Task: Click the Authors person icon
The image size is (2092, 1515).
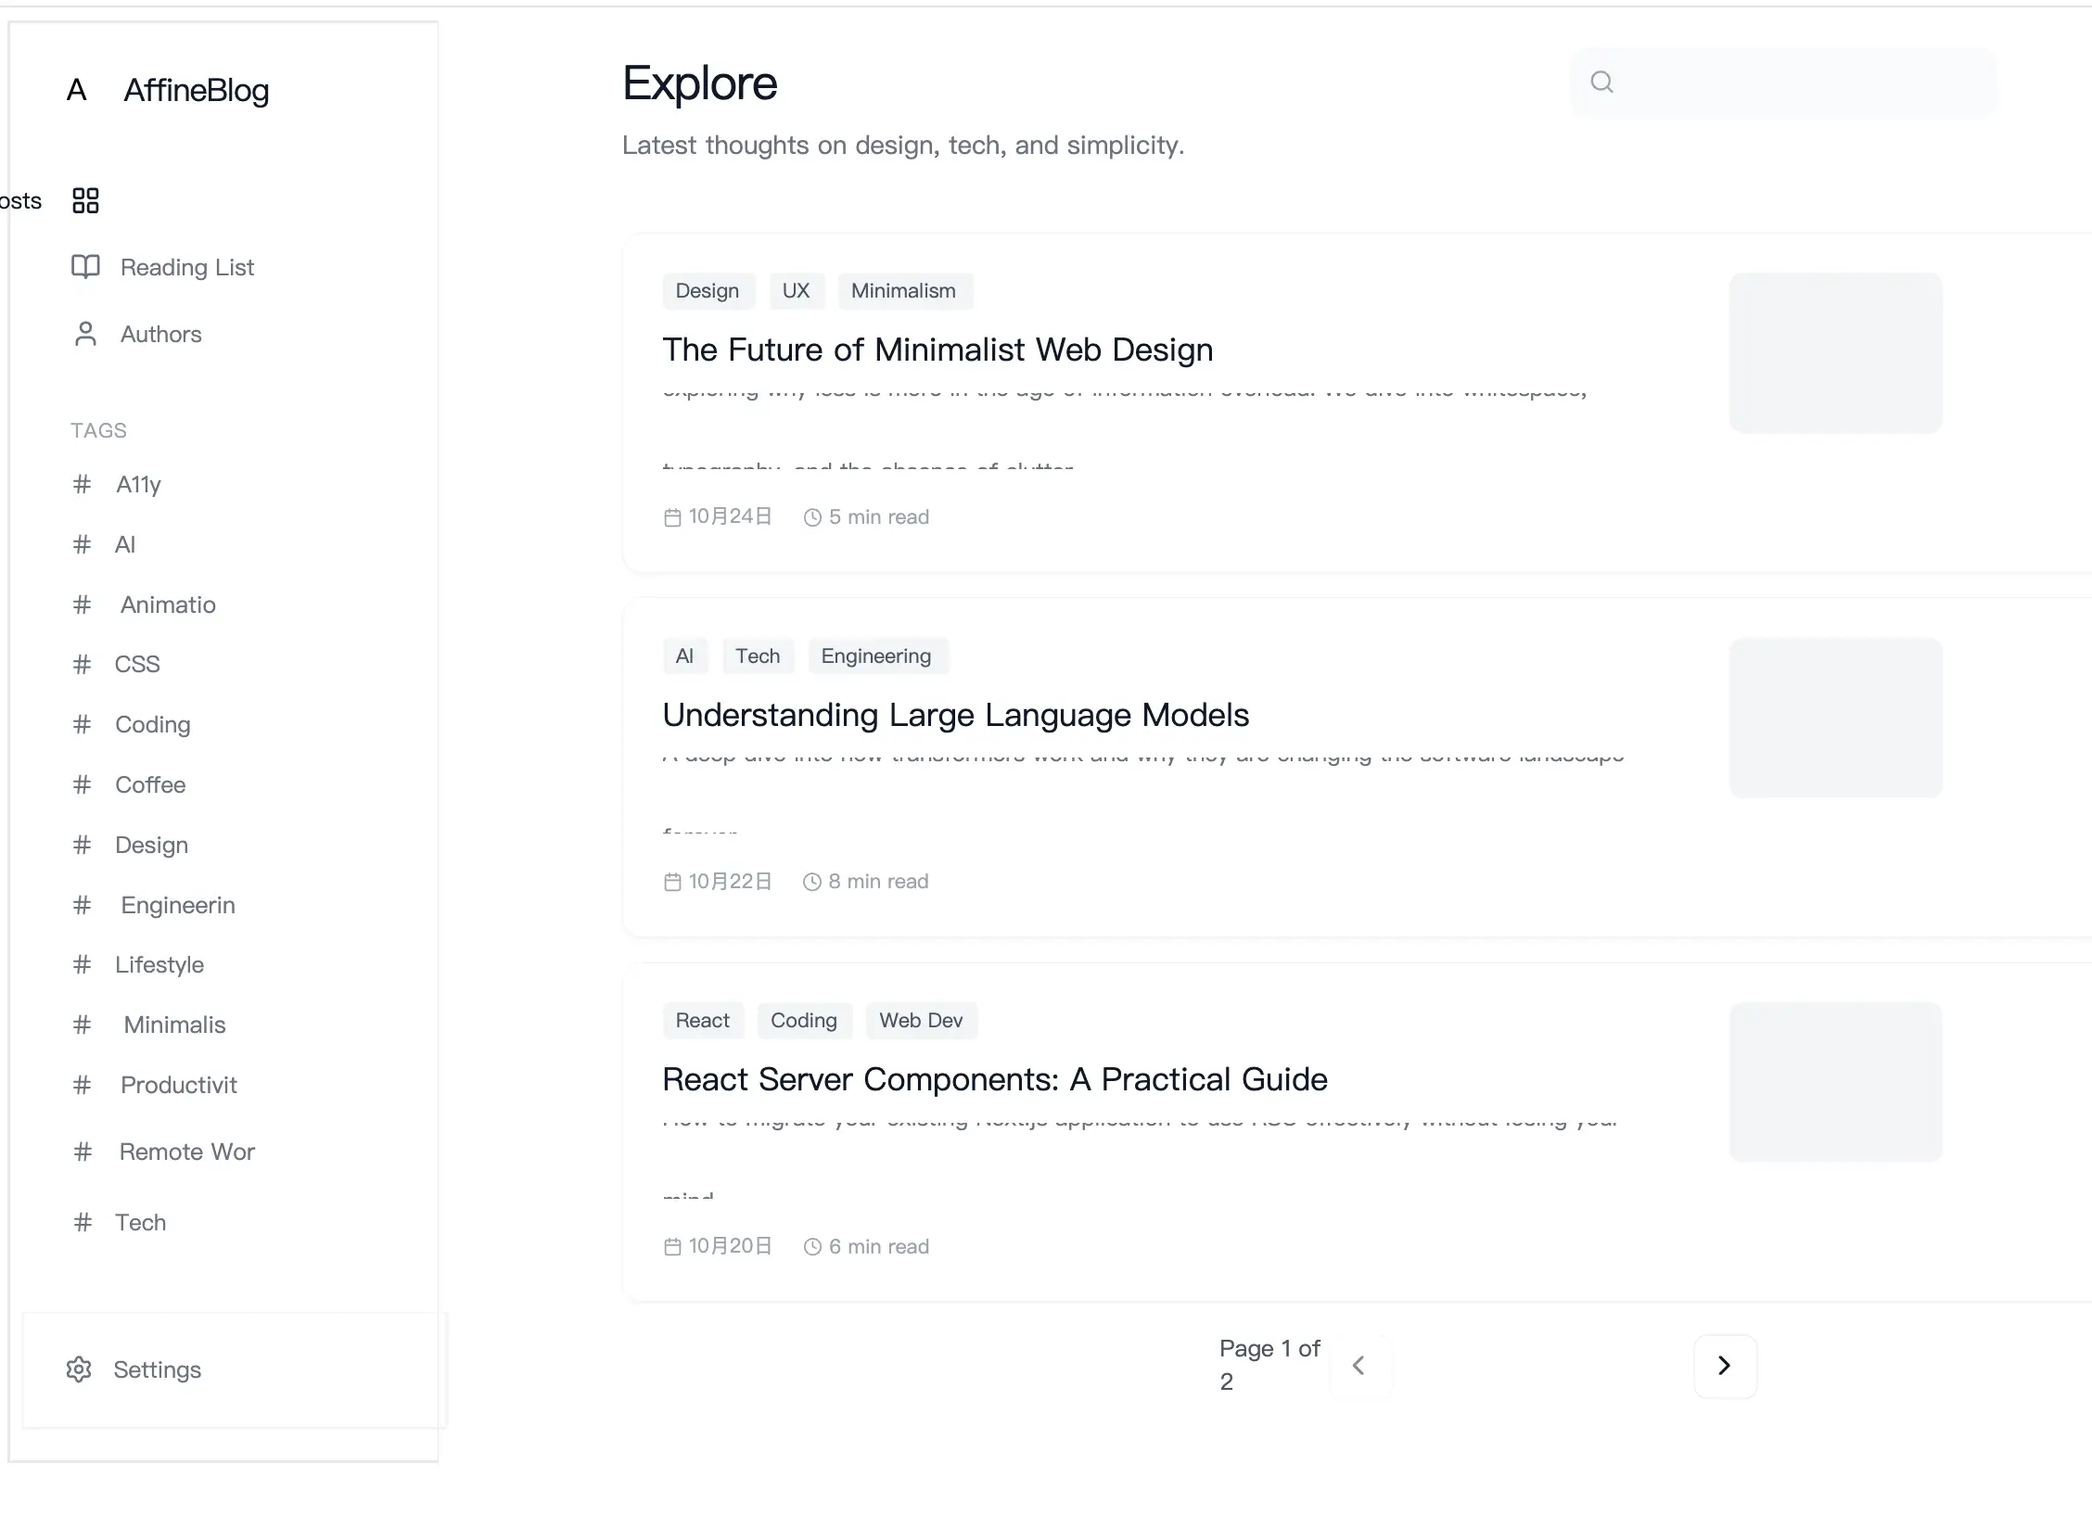Action: [85, 334]
